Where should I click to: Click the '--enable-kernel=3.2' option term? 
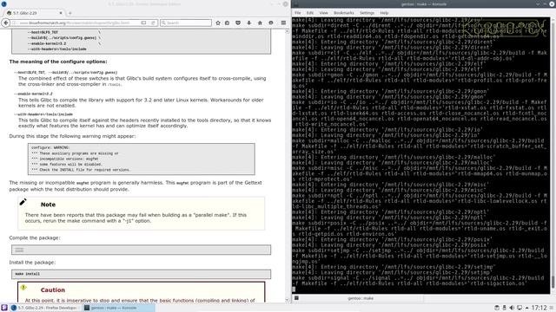[33, 94]
